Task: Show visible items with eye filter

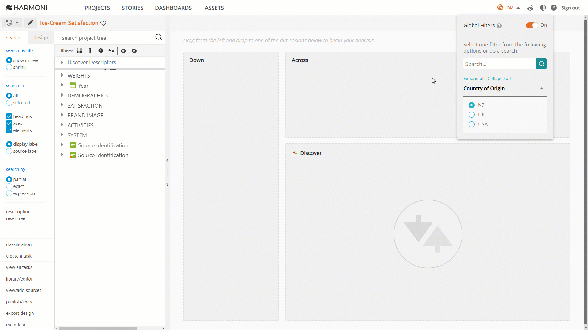Action: click(123, 51)
